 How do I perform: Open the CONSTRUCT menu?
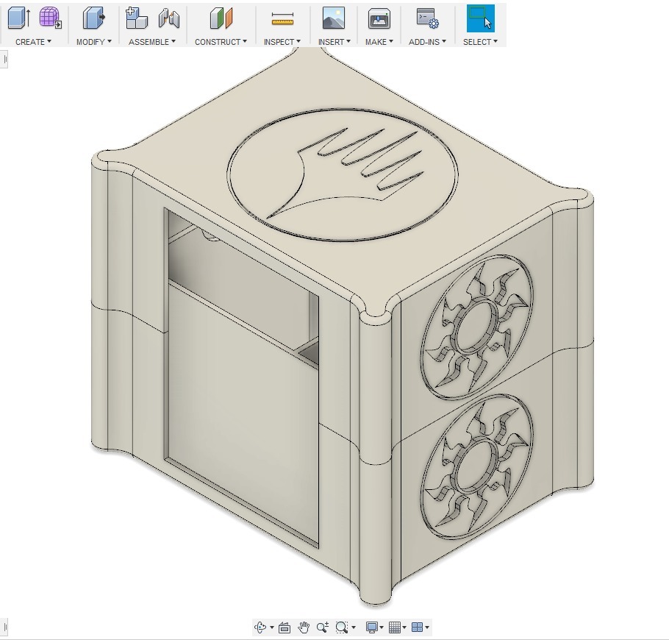coord(221,42)
